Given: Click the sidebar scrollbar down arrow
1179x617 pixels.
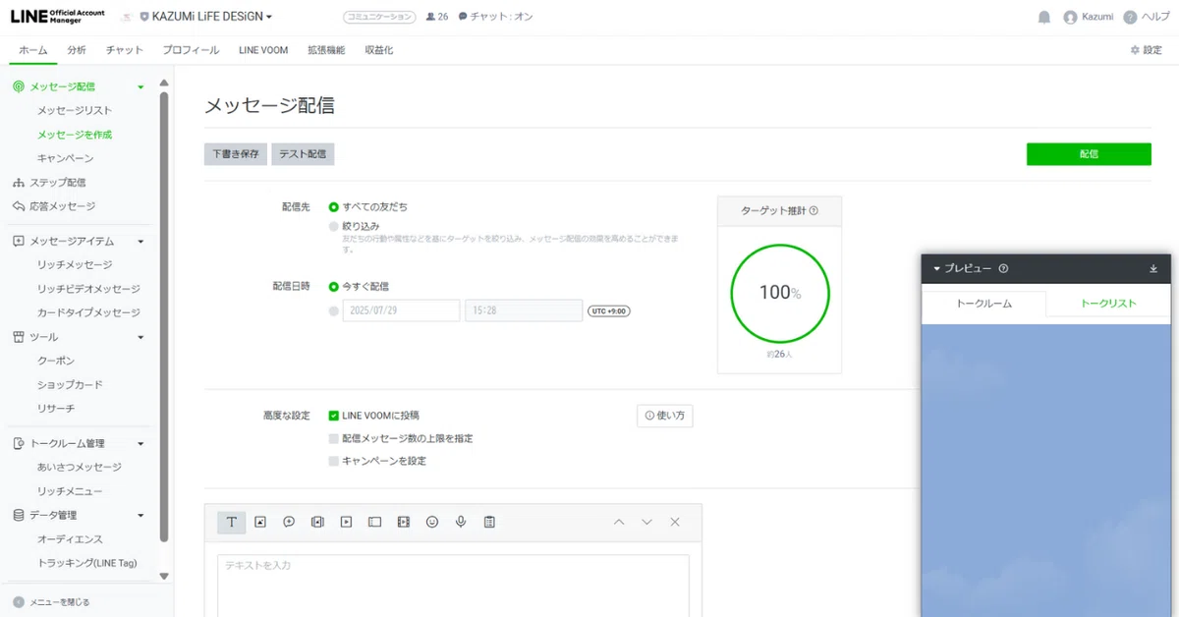Looking at the screenshot, I should [x=164, y=577].
